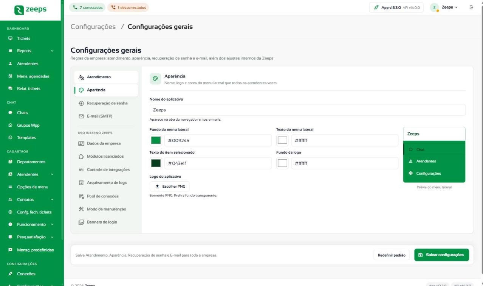Click the Zeeps logo in sidebar
Screen dimensions: 483x286
click(x=30, y=9)
